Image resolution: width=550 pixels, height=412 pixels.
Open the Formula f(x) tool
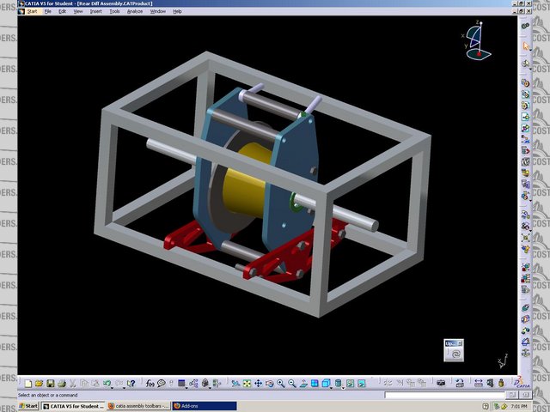[x=150, y=384]
